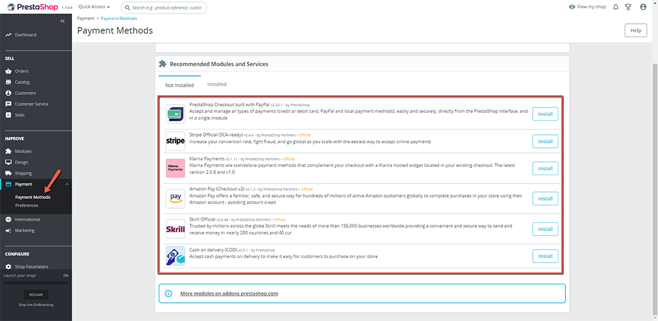Click the View my shop eye icon

[571, 7]
